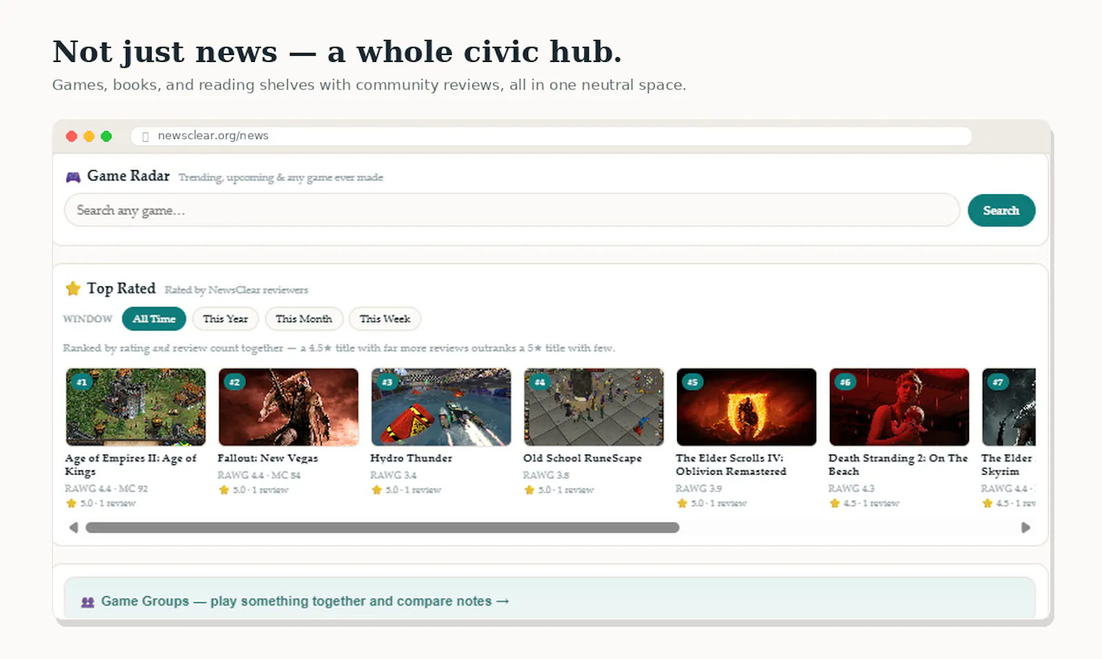Click the newsclear.org/news address bar
The width and height of the screenshot is (1102, 659).
[551, 136]
